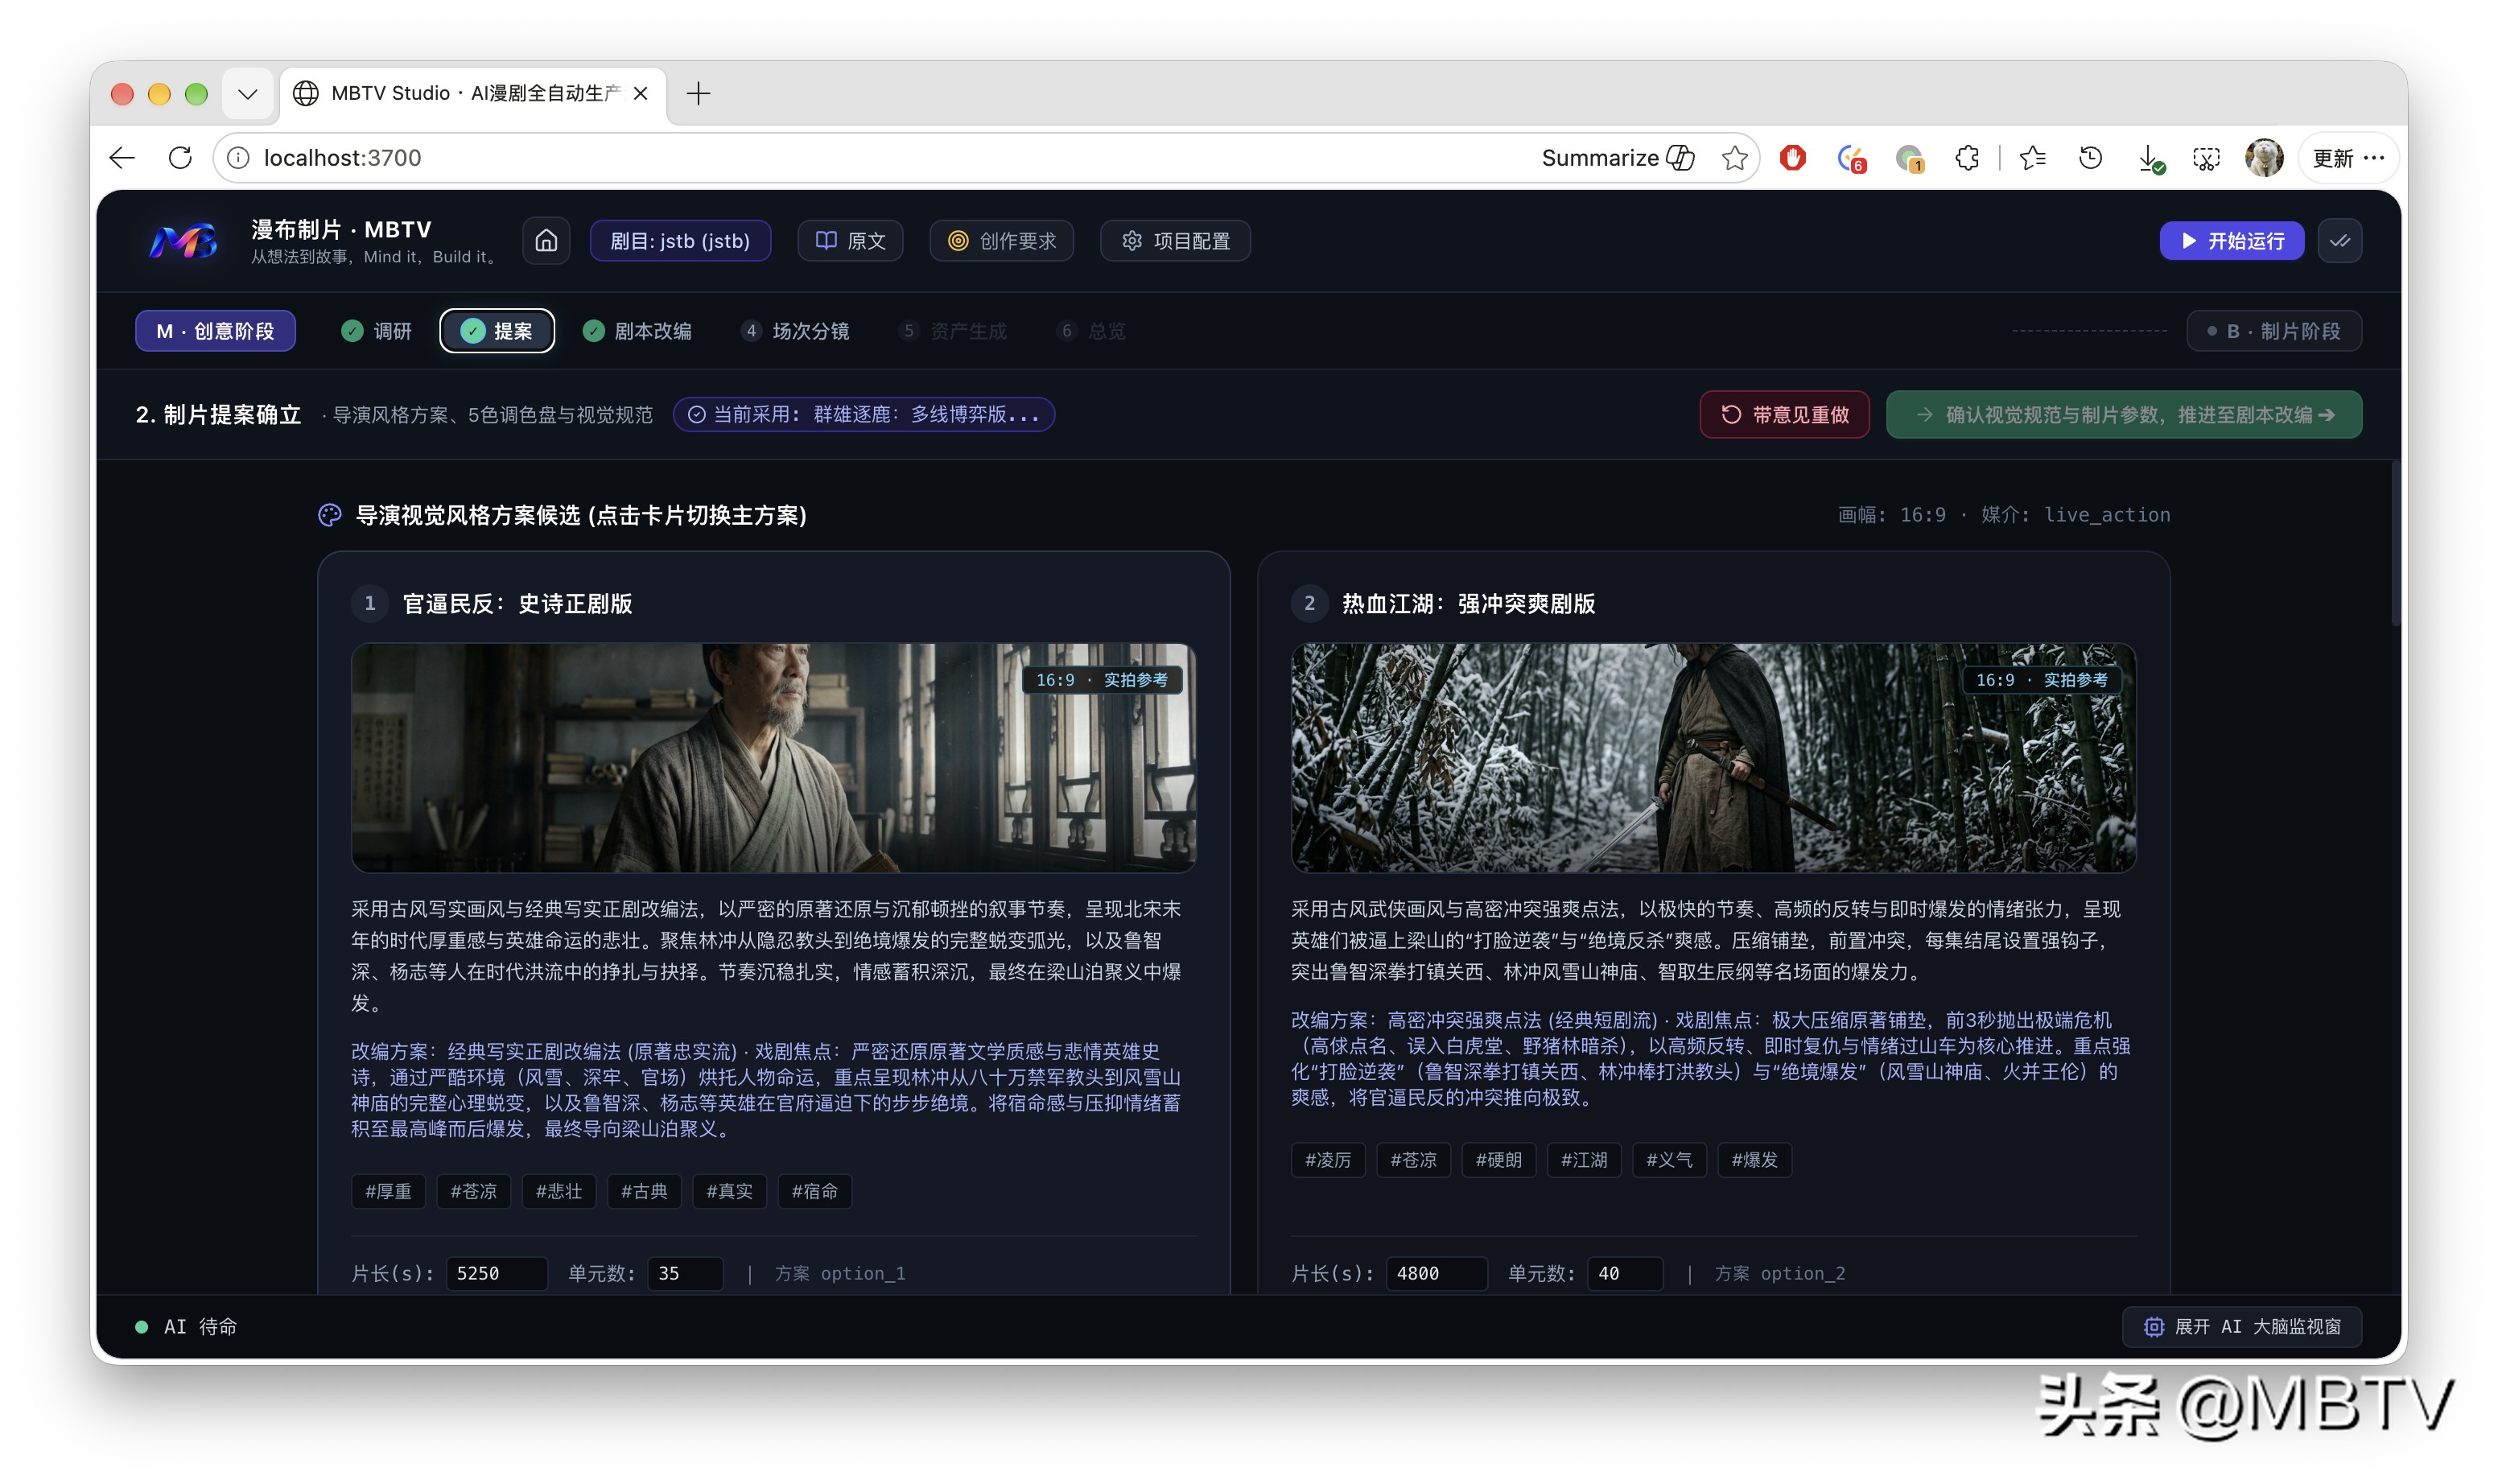2498x1484 pixels.
Task: Reload the page with the refresh icon
Action: (x=180, y=158)
